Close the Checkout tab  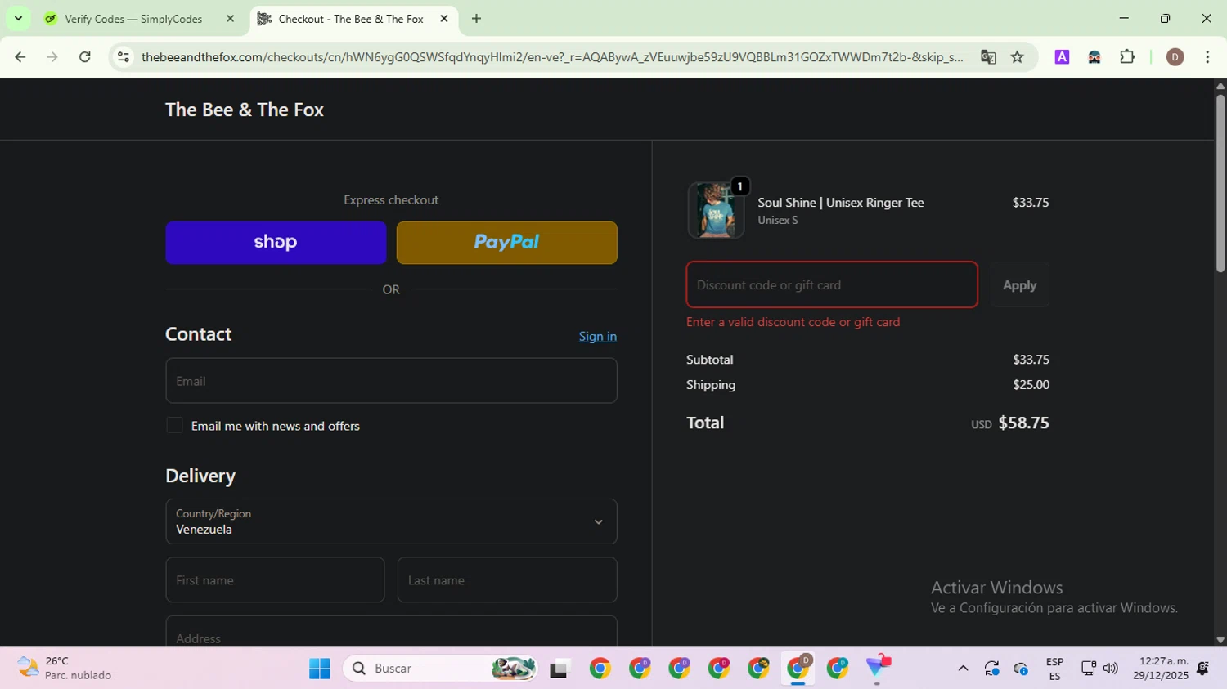(x=444, y=18)
